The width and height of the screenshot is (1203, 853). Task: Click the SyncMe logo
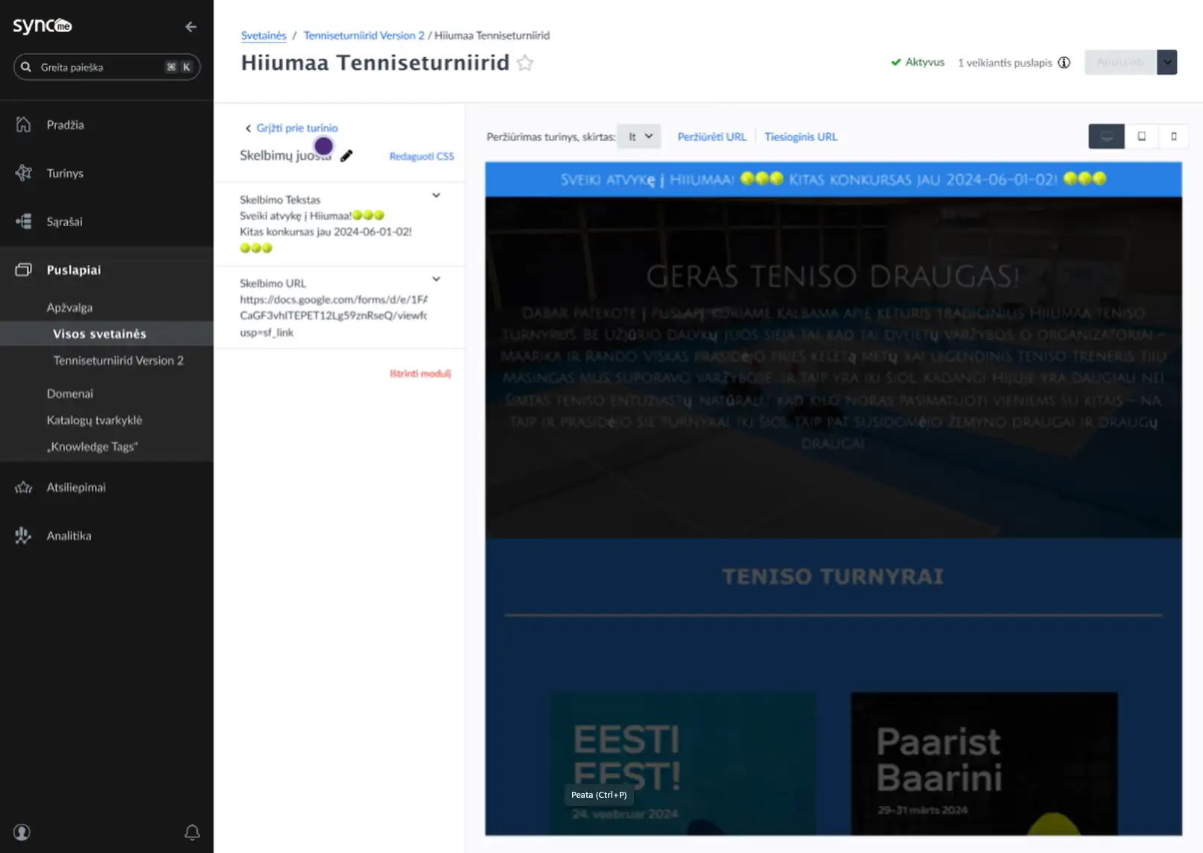pyautogui.click(x=43, y=26)
